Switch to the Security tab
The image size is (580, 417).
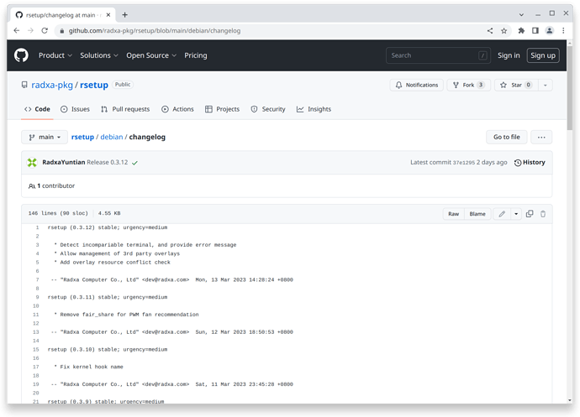click(x=268, y=109)
